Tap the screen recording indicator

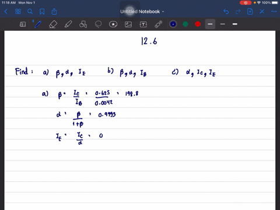tap(246, 3)
